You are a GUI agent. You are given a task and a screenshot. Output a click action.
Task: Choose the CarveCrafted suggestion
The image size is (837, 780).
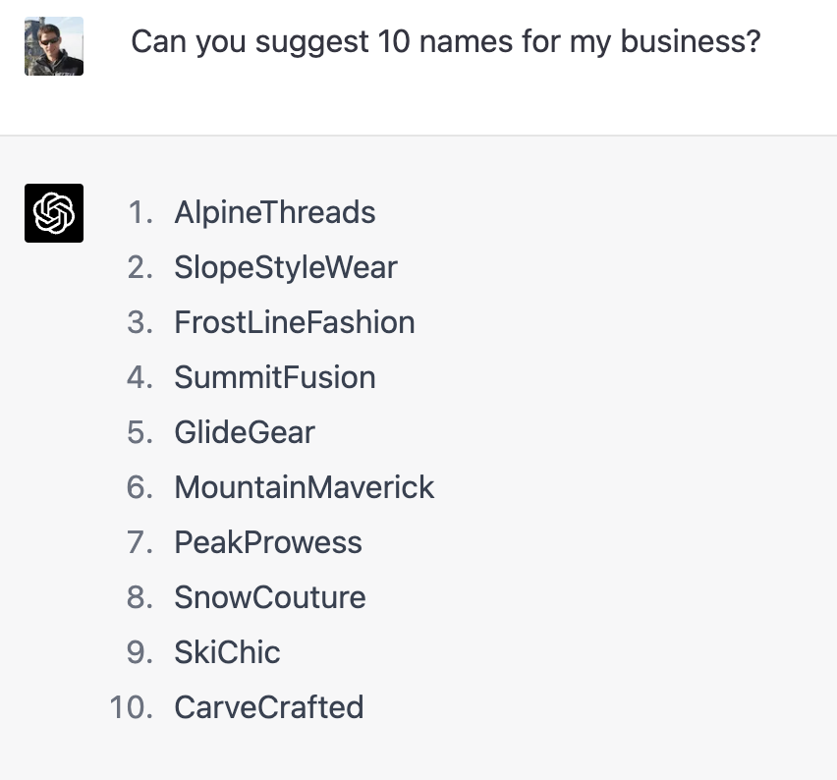(269, 707)
